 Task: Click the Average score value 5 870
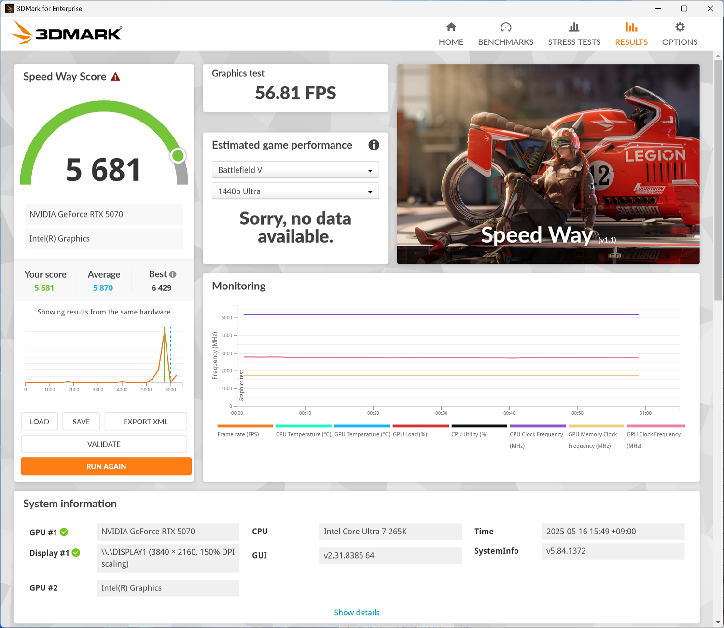pyautogui.click(x=103, y=288)
